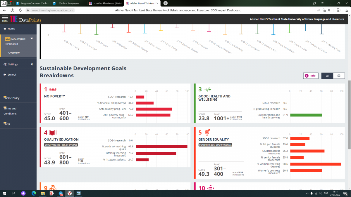351x197 pixels.
Task: Select Overview in the sidebar
Action: click(x=14, y=53)
